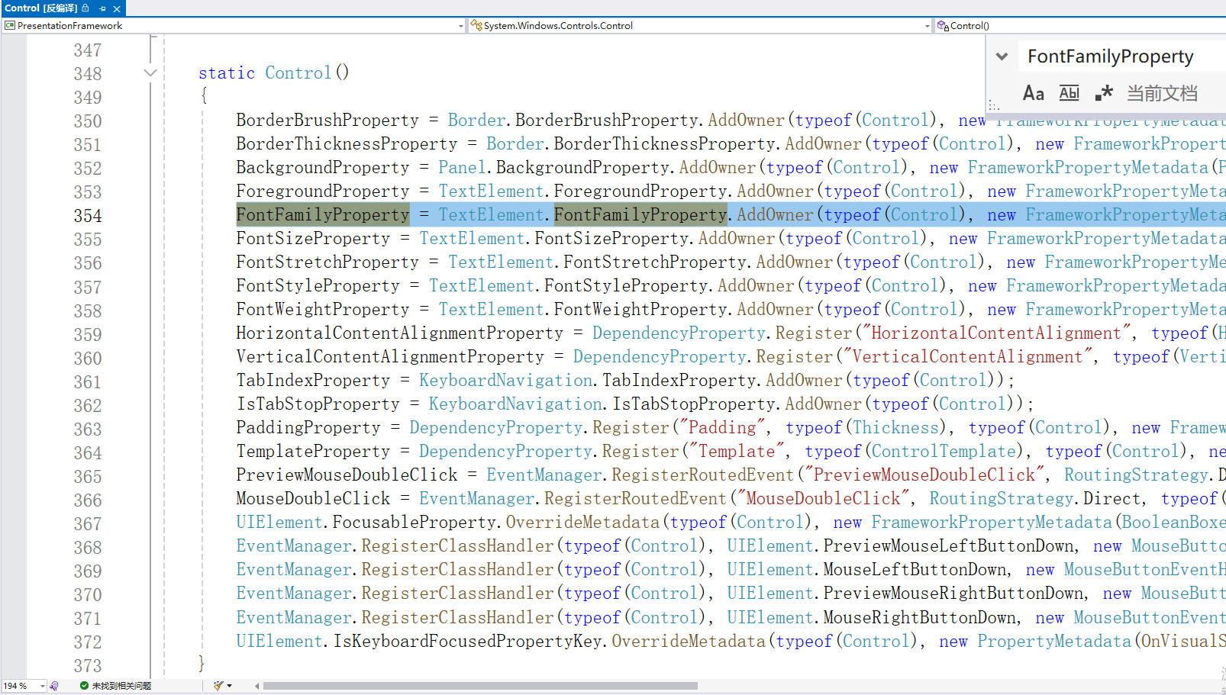Image resolution: width=1226 pixels, height=695 pixels.
Task: Toggle Match Case in find panel
Action: [x=1033, y=93]
